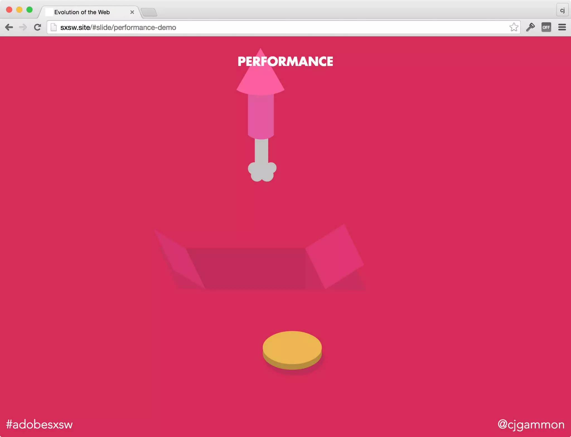Close the Evolution of the Web tab
571x437 pixels.
(132, 12)
